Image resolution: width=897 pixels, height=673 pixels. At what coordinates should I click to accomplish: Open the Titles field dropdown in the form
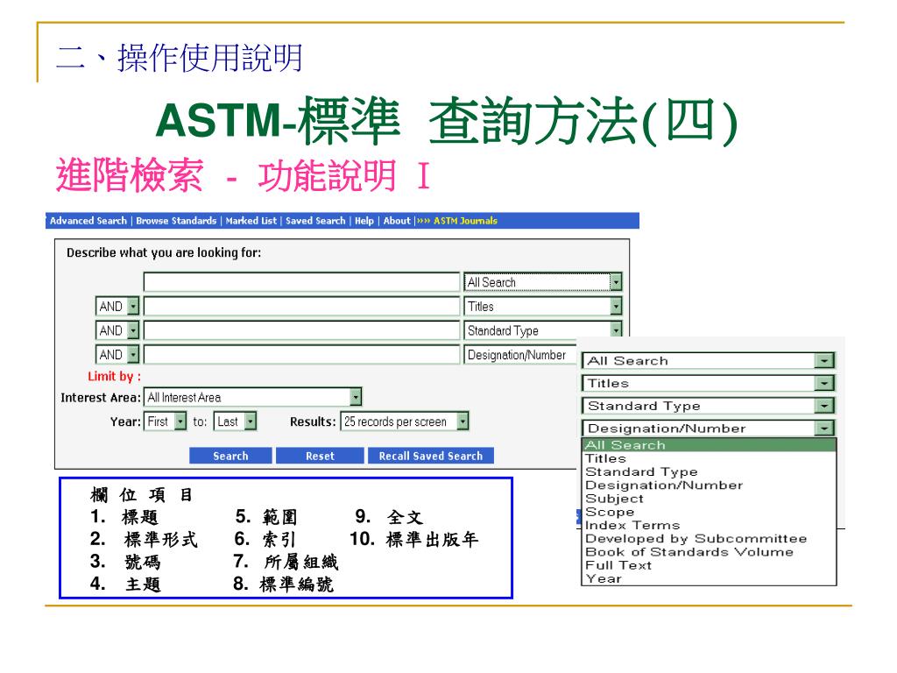542,306
